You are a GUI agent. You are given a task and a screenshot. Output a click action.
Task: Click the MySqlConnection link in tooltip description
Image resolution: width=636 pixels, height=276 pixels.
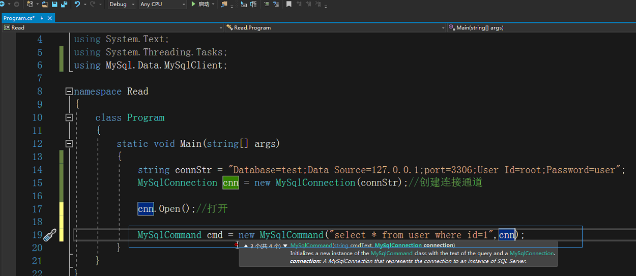click(532, 253)
